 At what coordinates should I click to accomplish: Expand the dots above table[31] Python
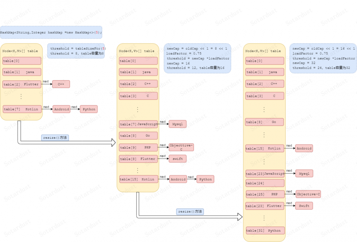(x=264, y=217)
